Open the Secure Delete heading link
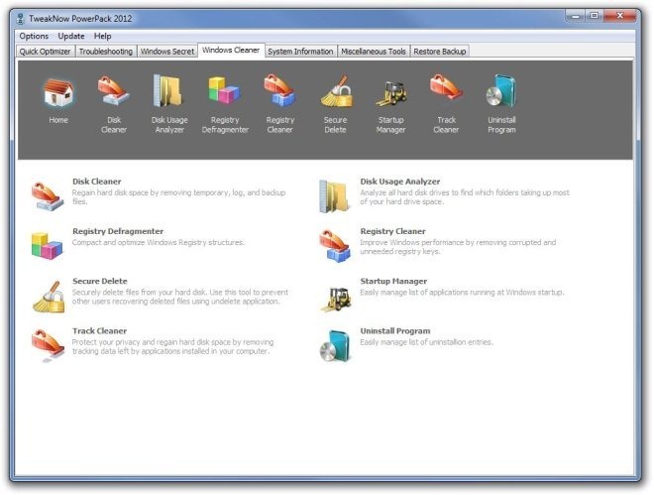654x495 pixels. point(100,281)
